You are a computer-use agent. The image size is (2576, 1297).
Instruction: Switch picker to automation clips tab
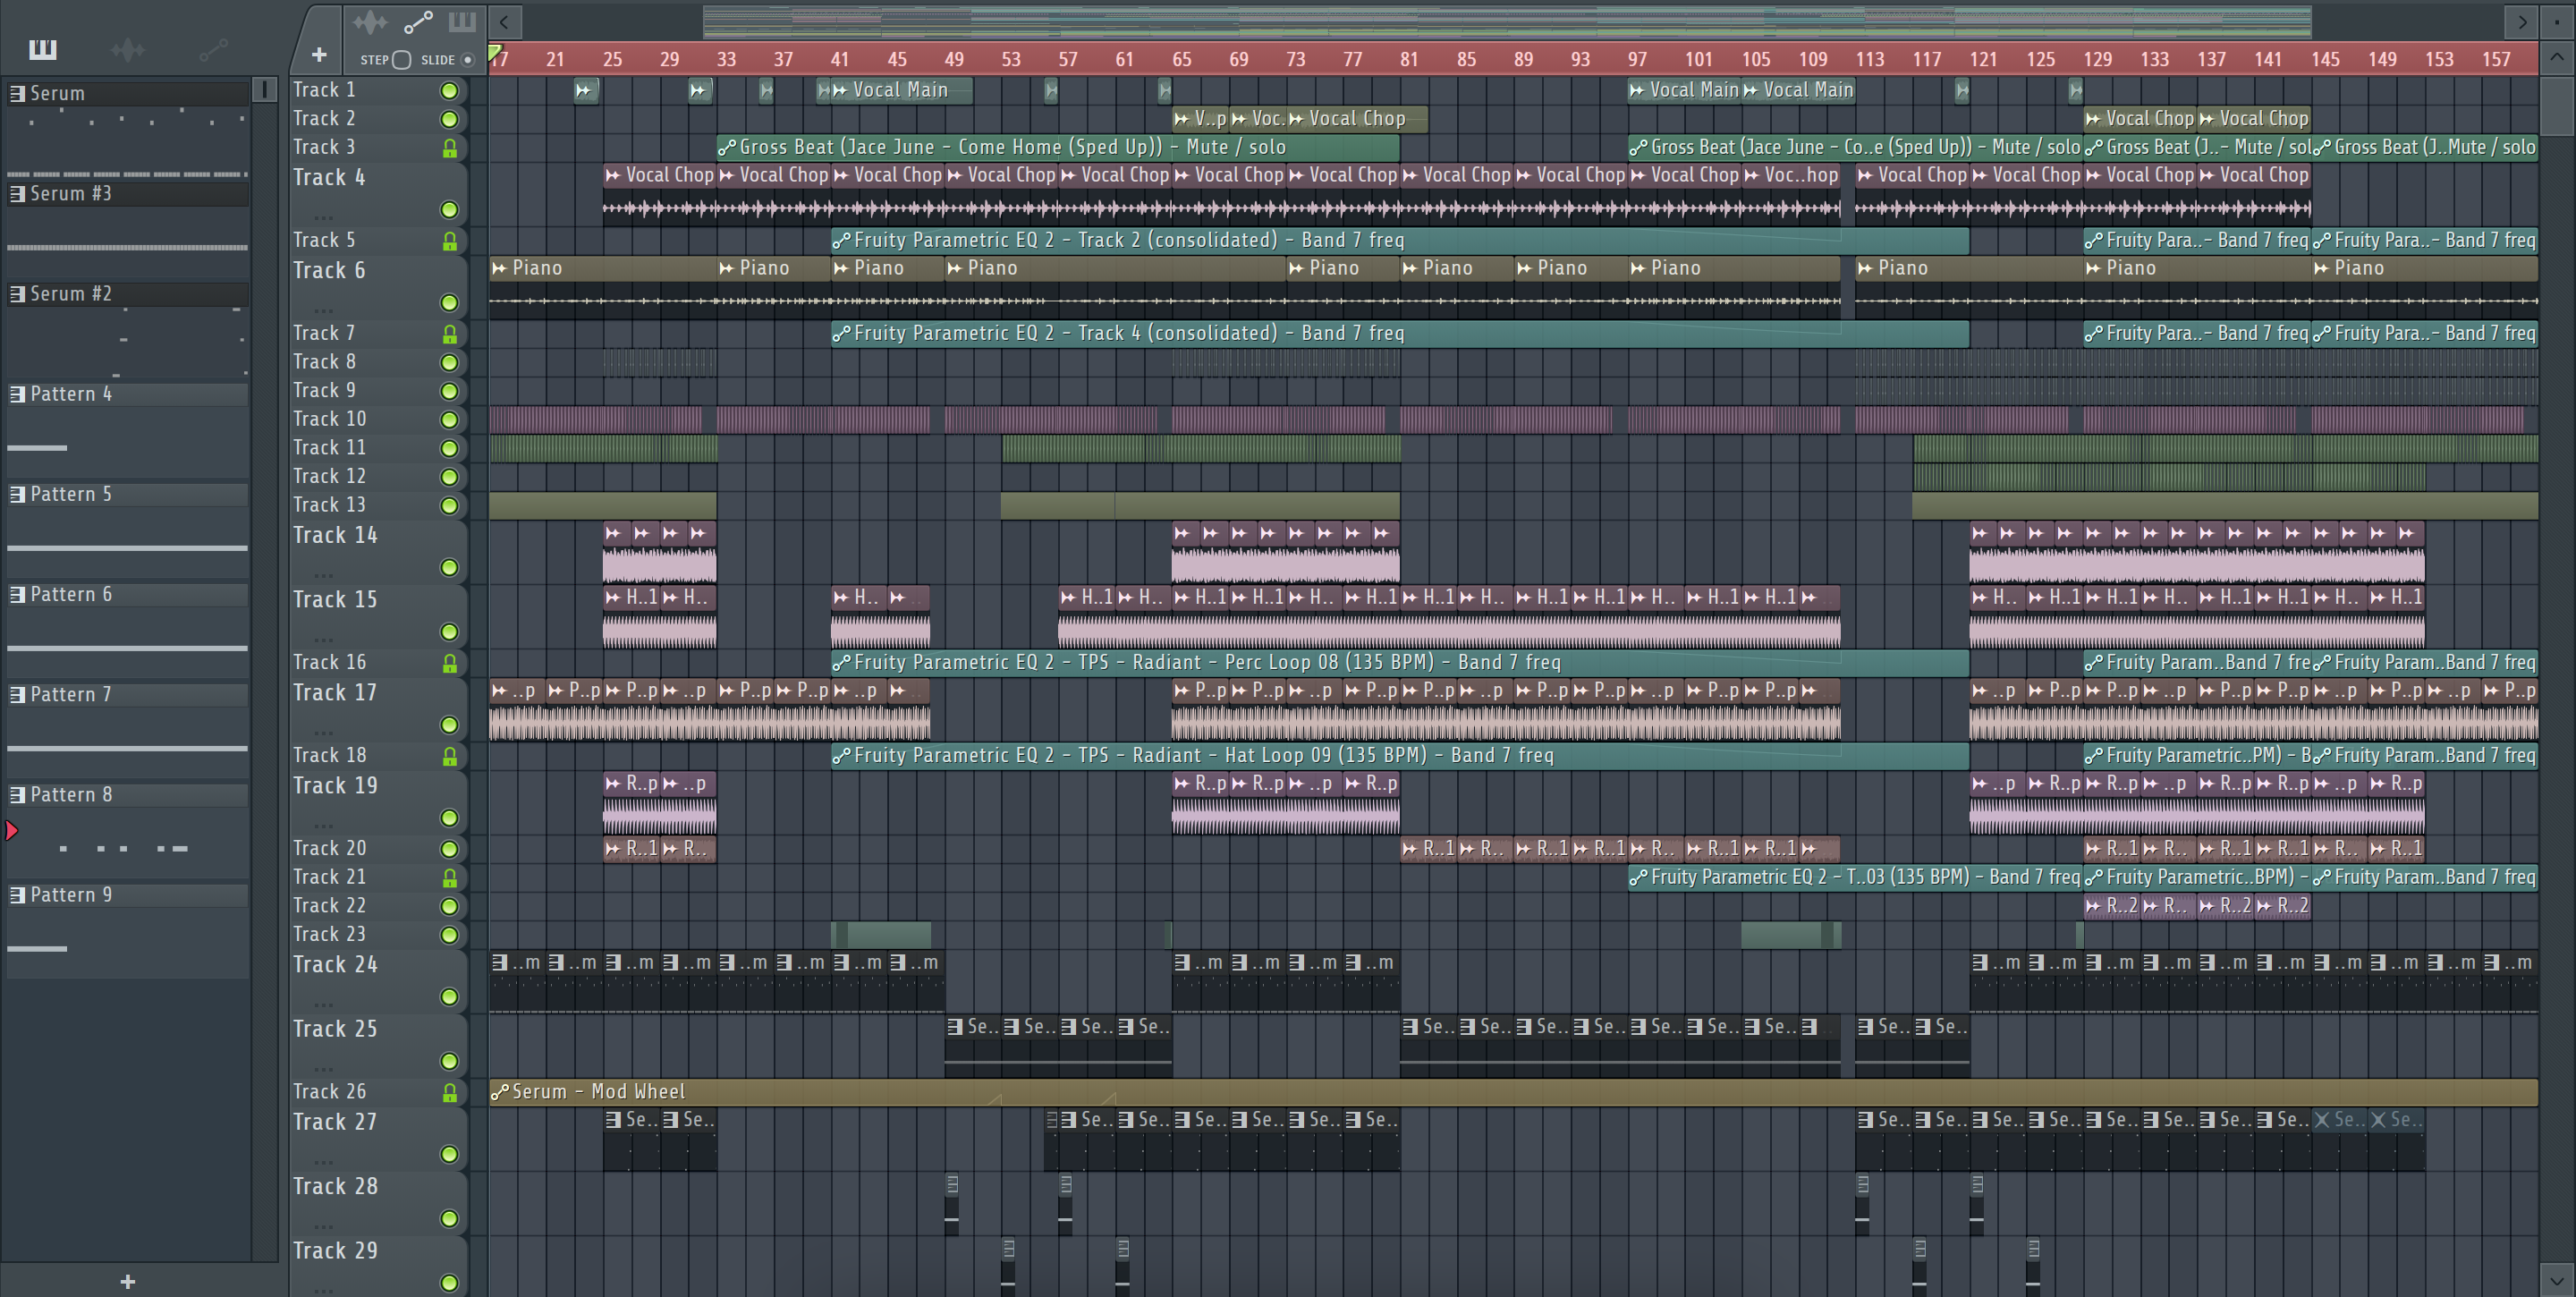pyautogui.click(x=213, y=49)
